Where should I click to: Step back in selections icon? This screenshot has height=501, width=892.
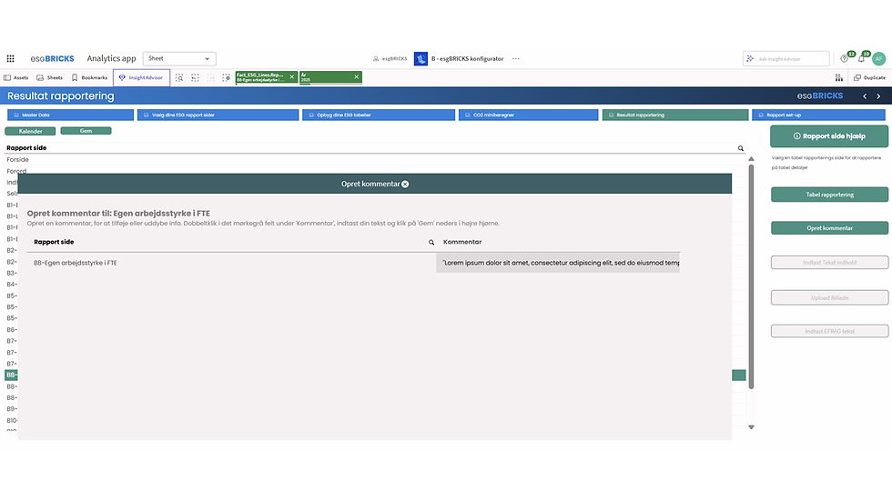195,78
